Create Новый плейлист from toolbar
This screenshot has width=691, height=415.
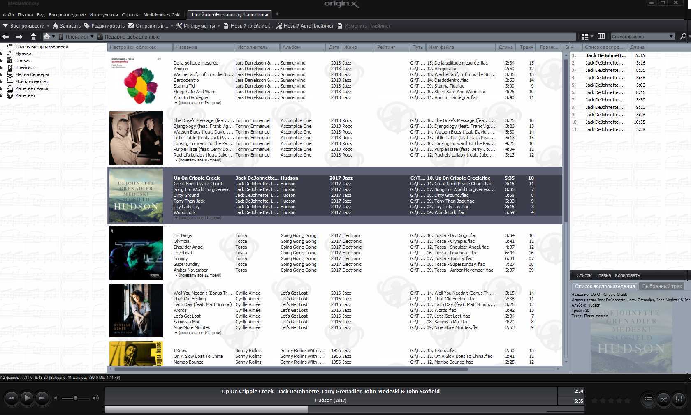click(x=248, y=25)
